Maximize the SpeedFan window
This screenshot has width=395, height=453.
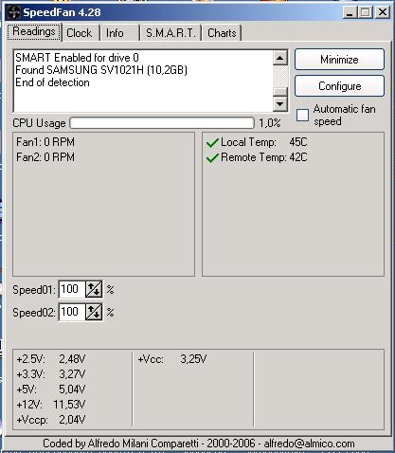coord(366,12)
